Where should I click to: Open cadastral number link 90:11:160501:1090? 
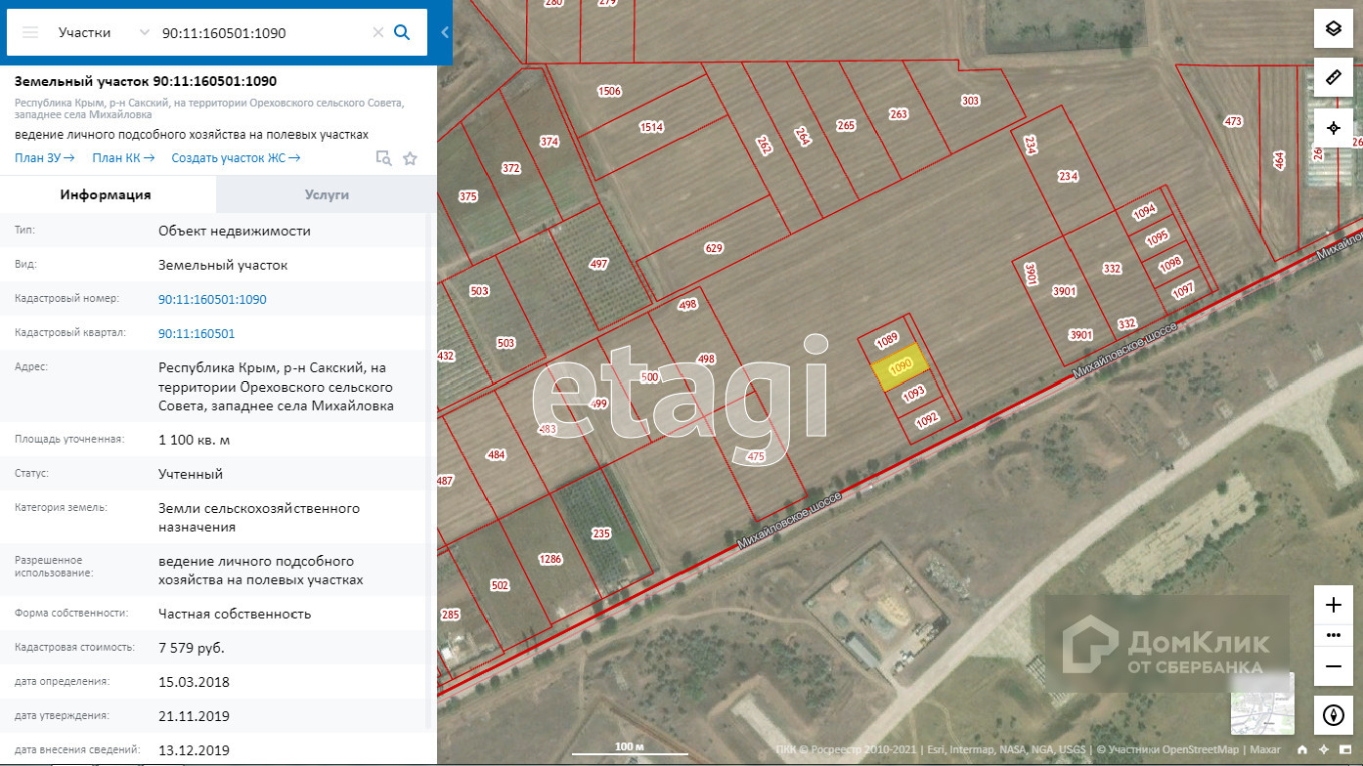212,300
